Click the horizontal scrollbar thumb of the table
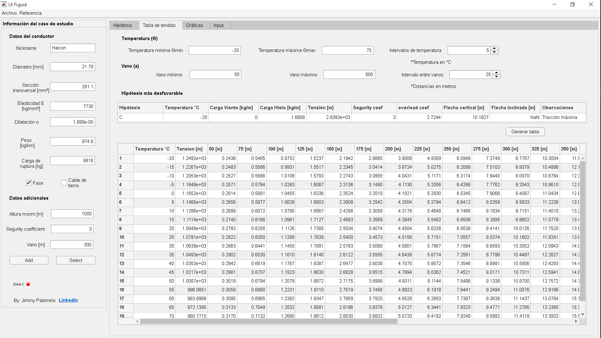The height and width of the screenshot is (338, 601). [x=269, y=321]
